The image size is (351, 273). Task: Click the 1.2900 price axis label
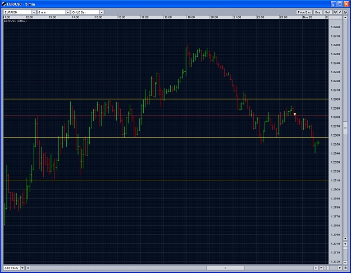[x=335, y=99]
